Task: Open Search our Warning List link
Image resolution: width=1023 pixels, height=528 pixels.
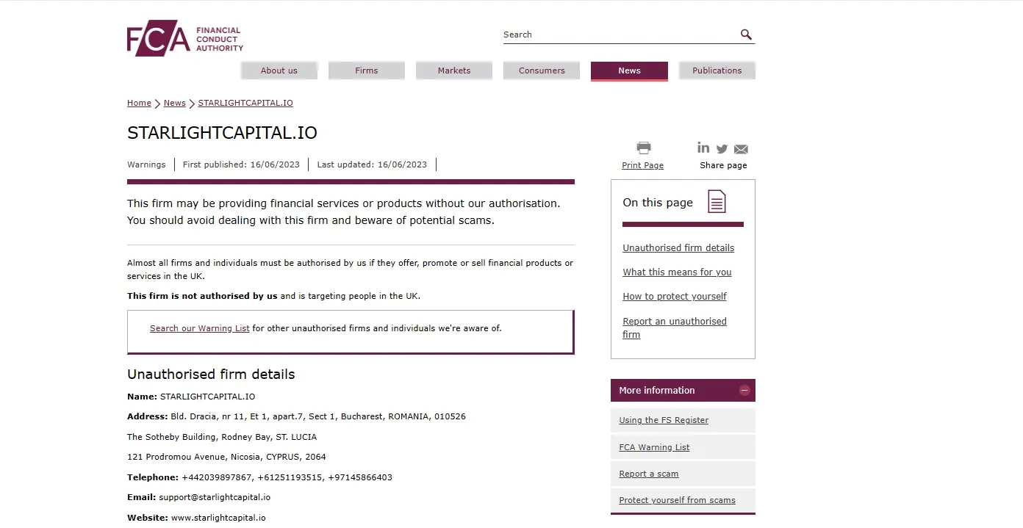Action: coord(200,328)
